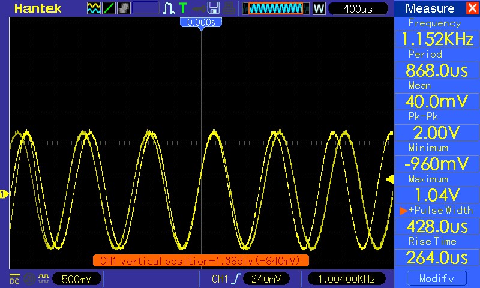Click the W window indicator icon
The height and width of the screenshot is (288, 480).
(319, 8)
